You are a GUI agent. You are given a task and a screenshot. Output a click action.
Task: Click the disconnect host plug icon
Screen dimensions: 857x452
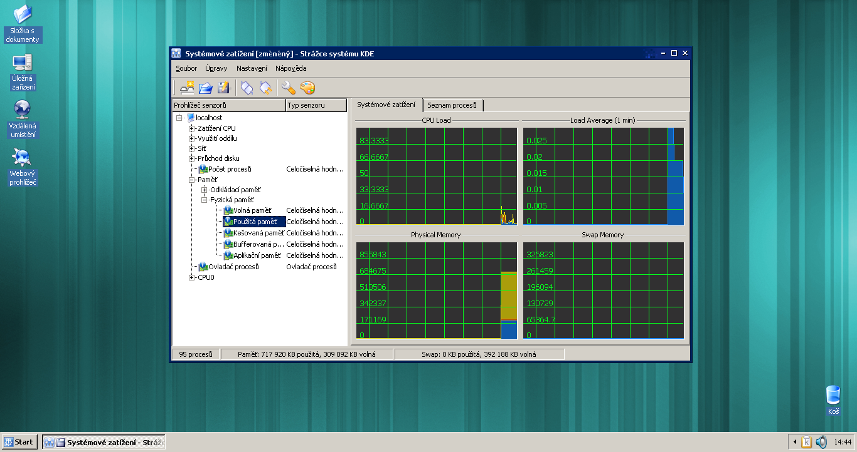265,88
